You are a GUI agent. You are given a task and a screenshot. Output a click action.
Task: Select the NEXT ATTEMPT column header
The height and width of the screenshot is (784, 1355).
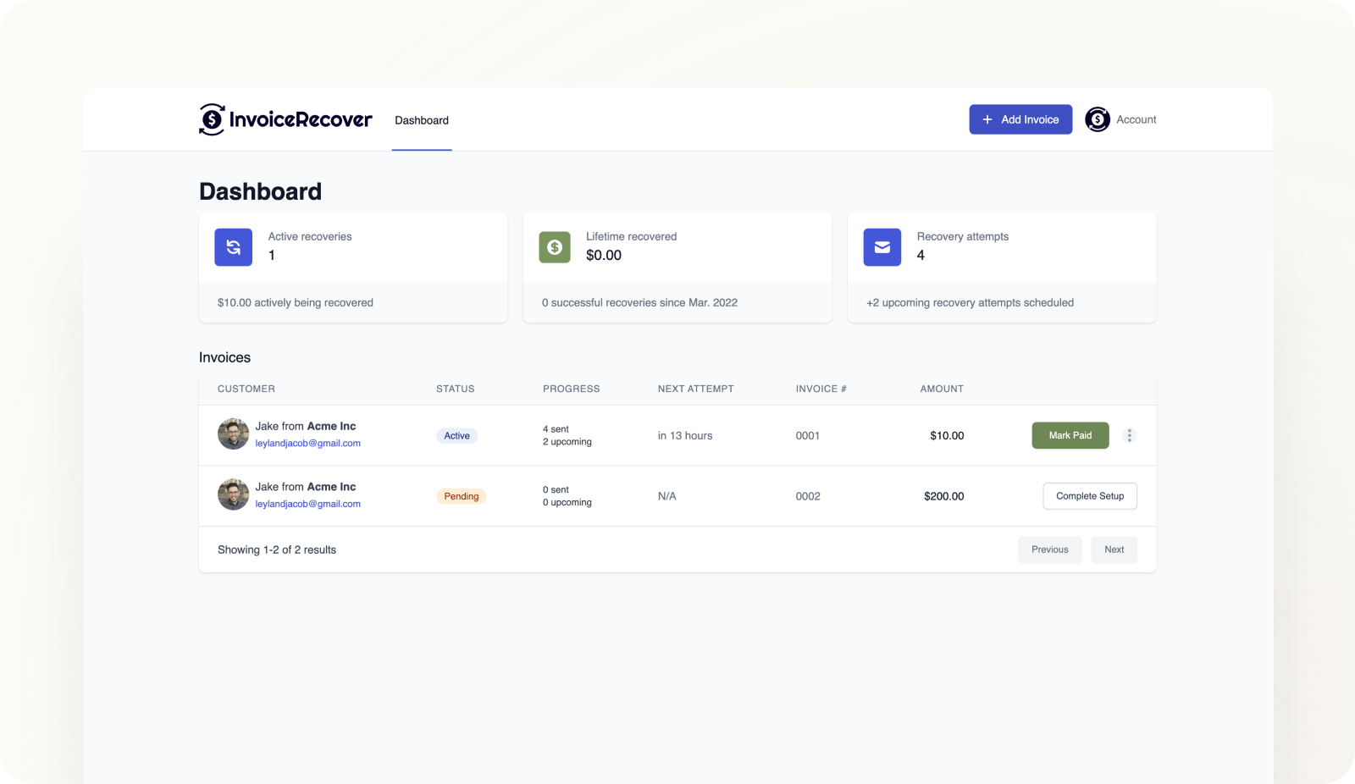[x=696, y=389]
